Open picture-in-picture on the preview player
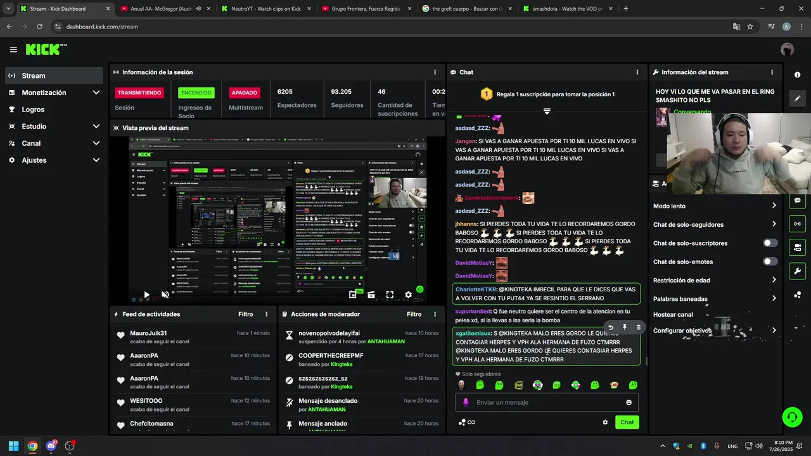This screenshot has width=811, height=456. click(x=353, y=294)
